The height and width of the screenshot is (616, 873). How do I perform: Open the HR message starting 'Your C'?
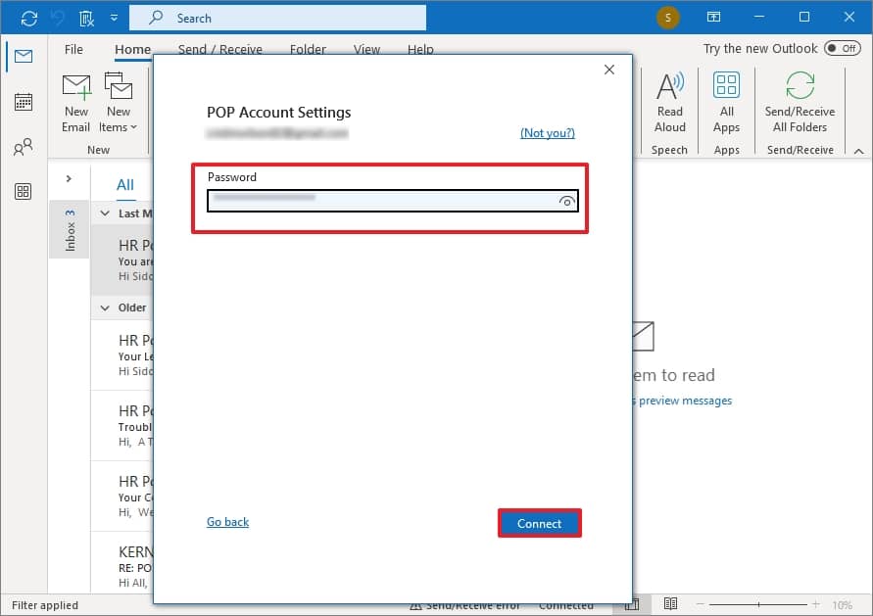tap(121, 497)
